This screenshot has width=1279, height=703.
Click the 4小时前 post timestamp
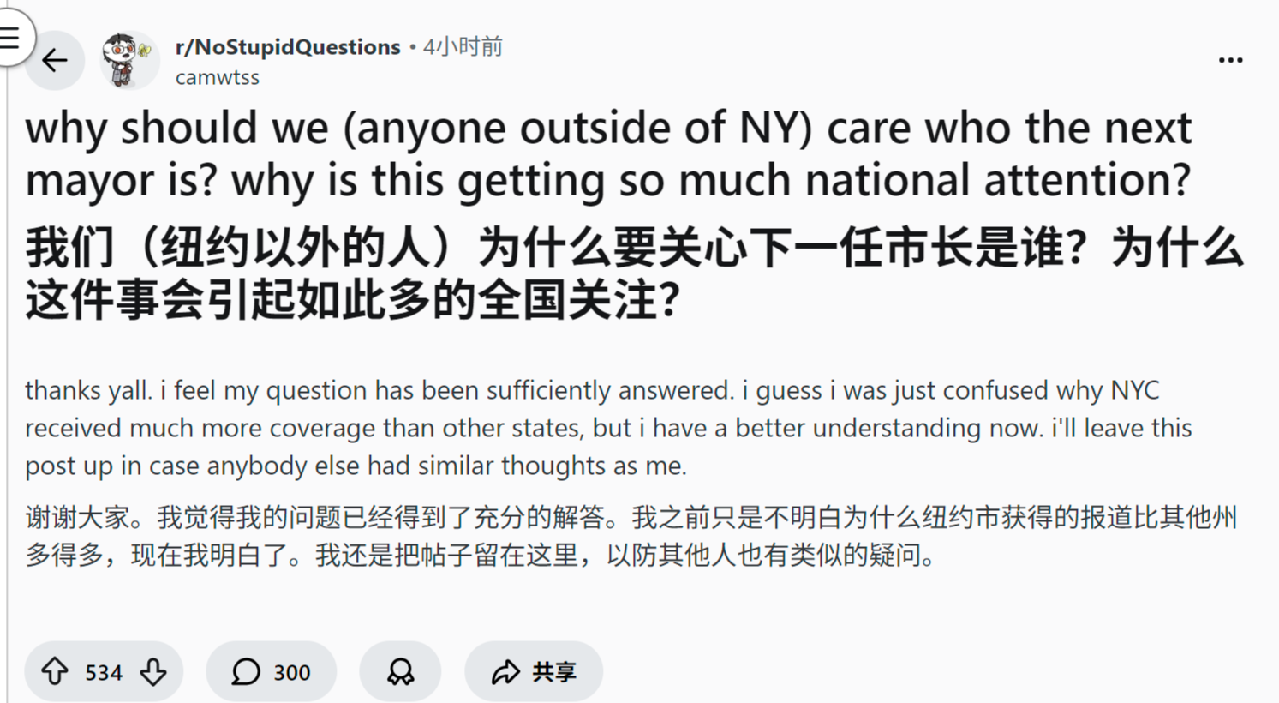(x=463, y=47)
